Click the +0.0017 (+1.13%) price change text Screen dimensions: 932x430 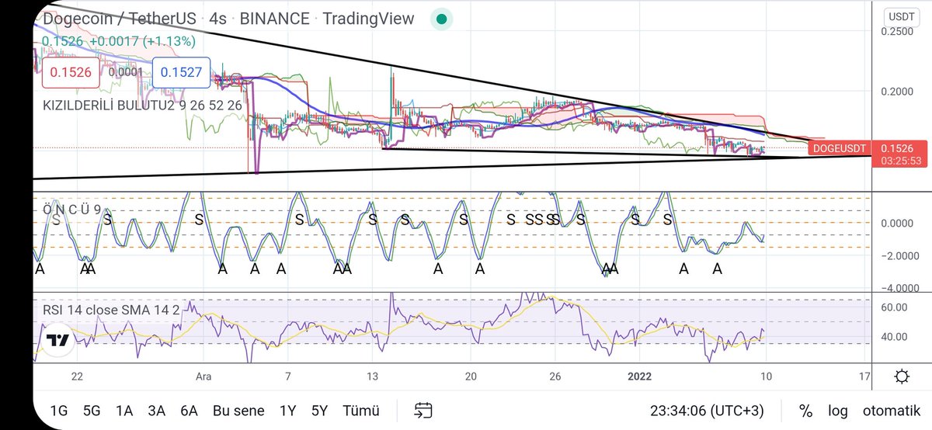[x=143, y=41]
